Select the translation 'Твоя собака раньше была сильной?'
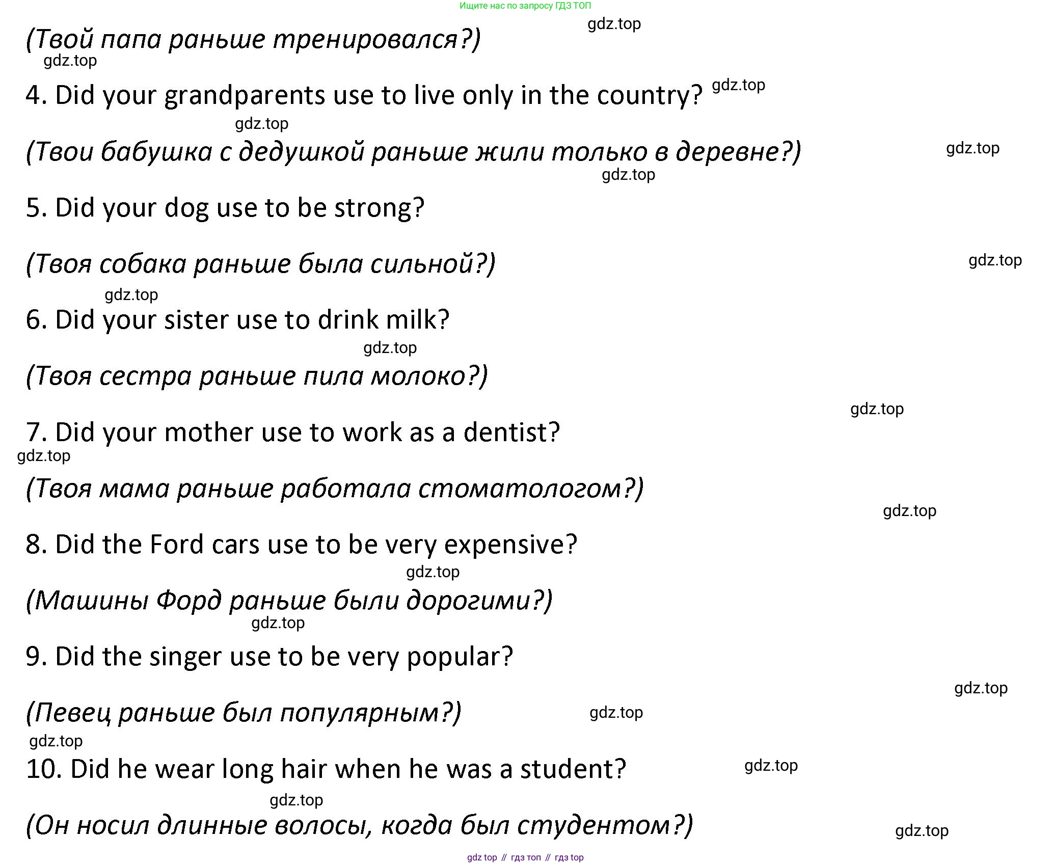The width and height of the screenshot is (1052, 865). coord(260,264)
